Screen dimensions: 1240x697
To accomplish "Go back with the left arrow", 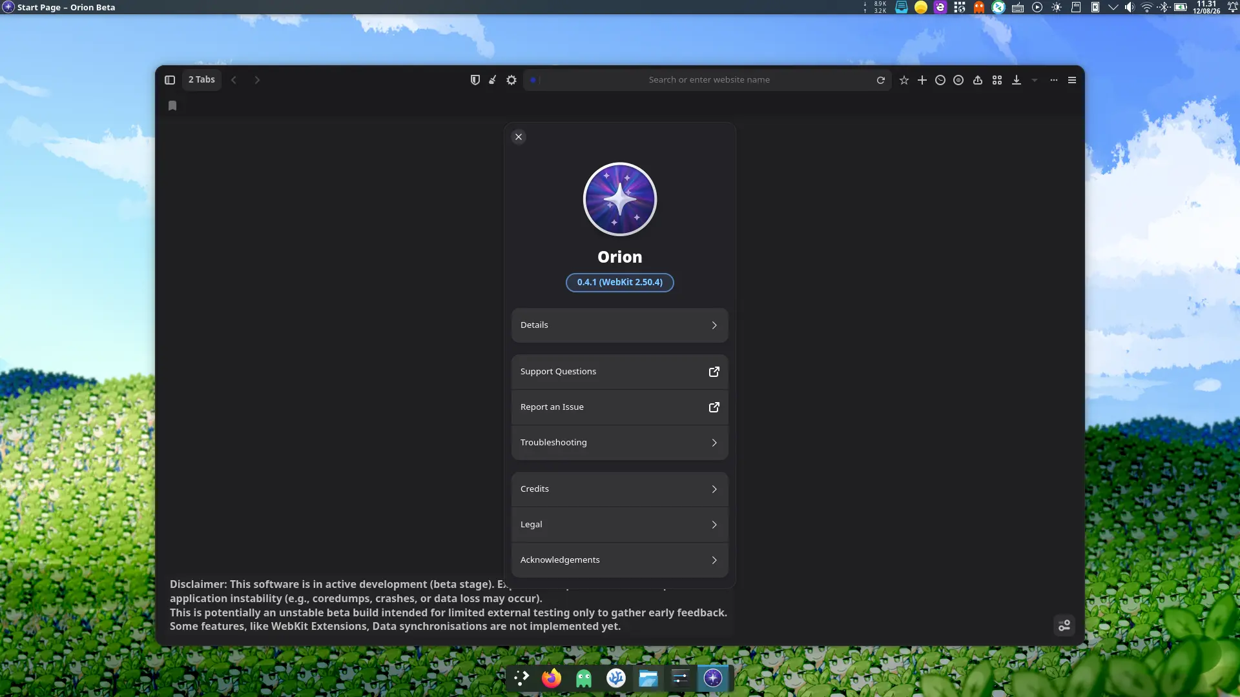I will coord(234,80).
